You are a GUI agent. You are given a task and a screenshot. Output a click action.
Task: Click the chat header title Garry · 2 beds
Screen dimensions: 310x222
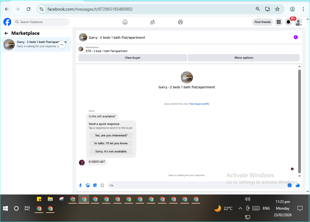(x=117, y=38)
